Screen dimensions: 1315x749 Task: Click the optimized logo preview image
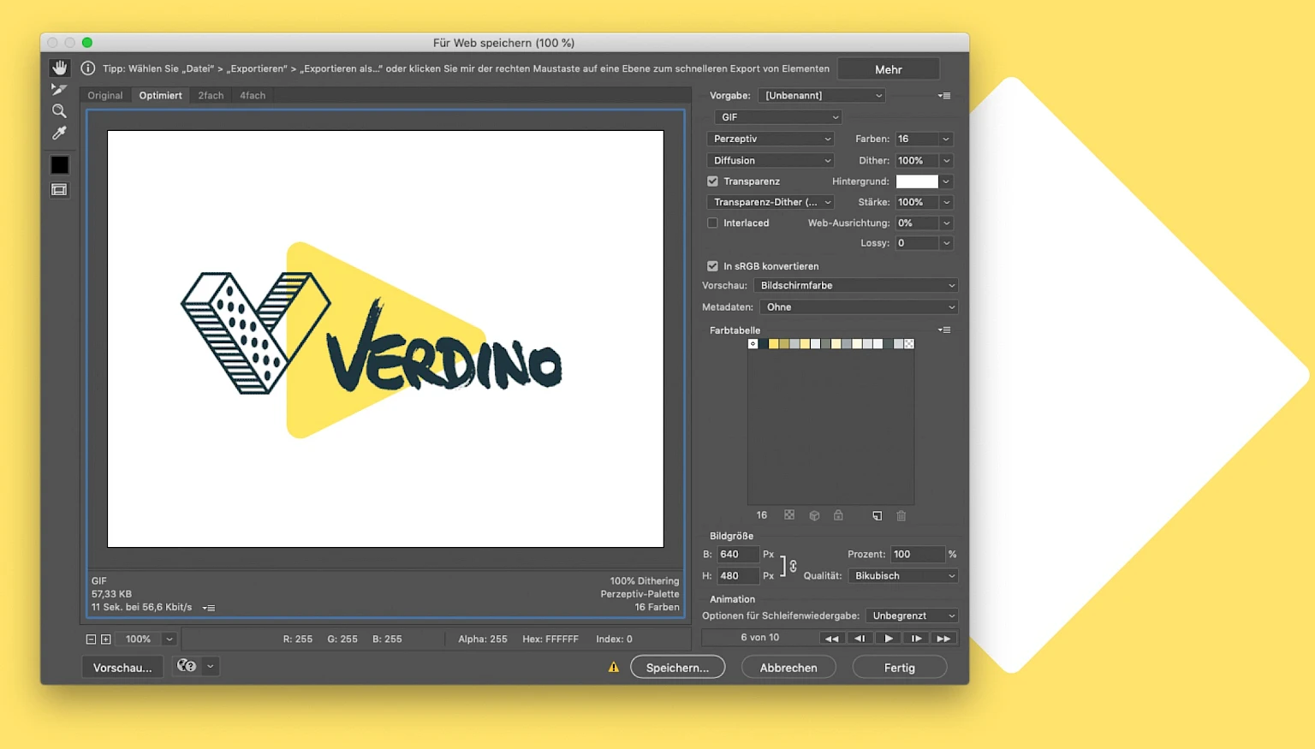385,339
